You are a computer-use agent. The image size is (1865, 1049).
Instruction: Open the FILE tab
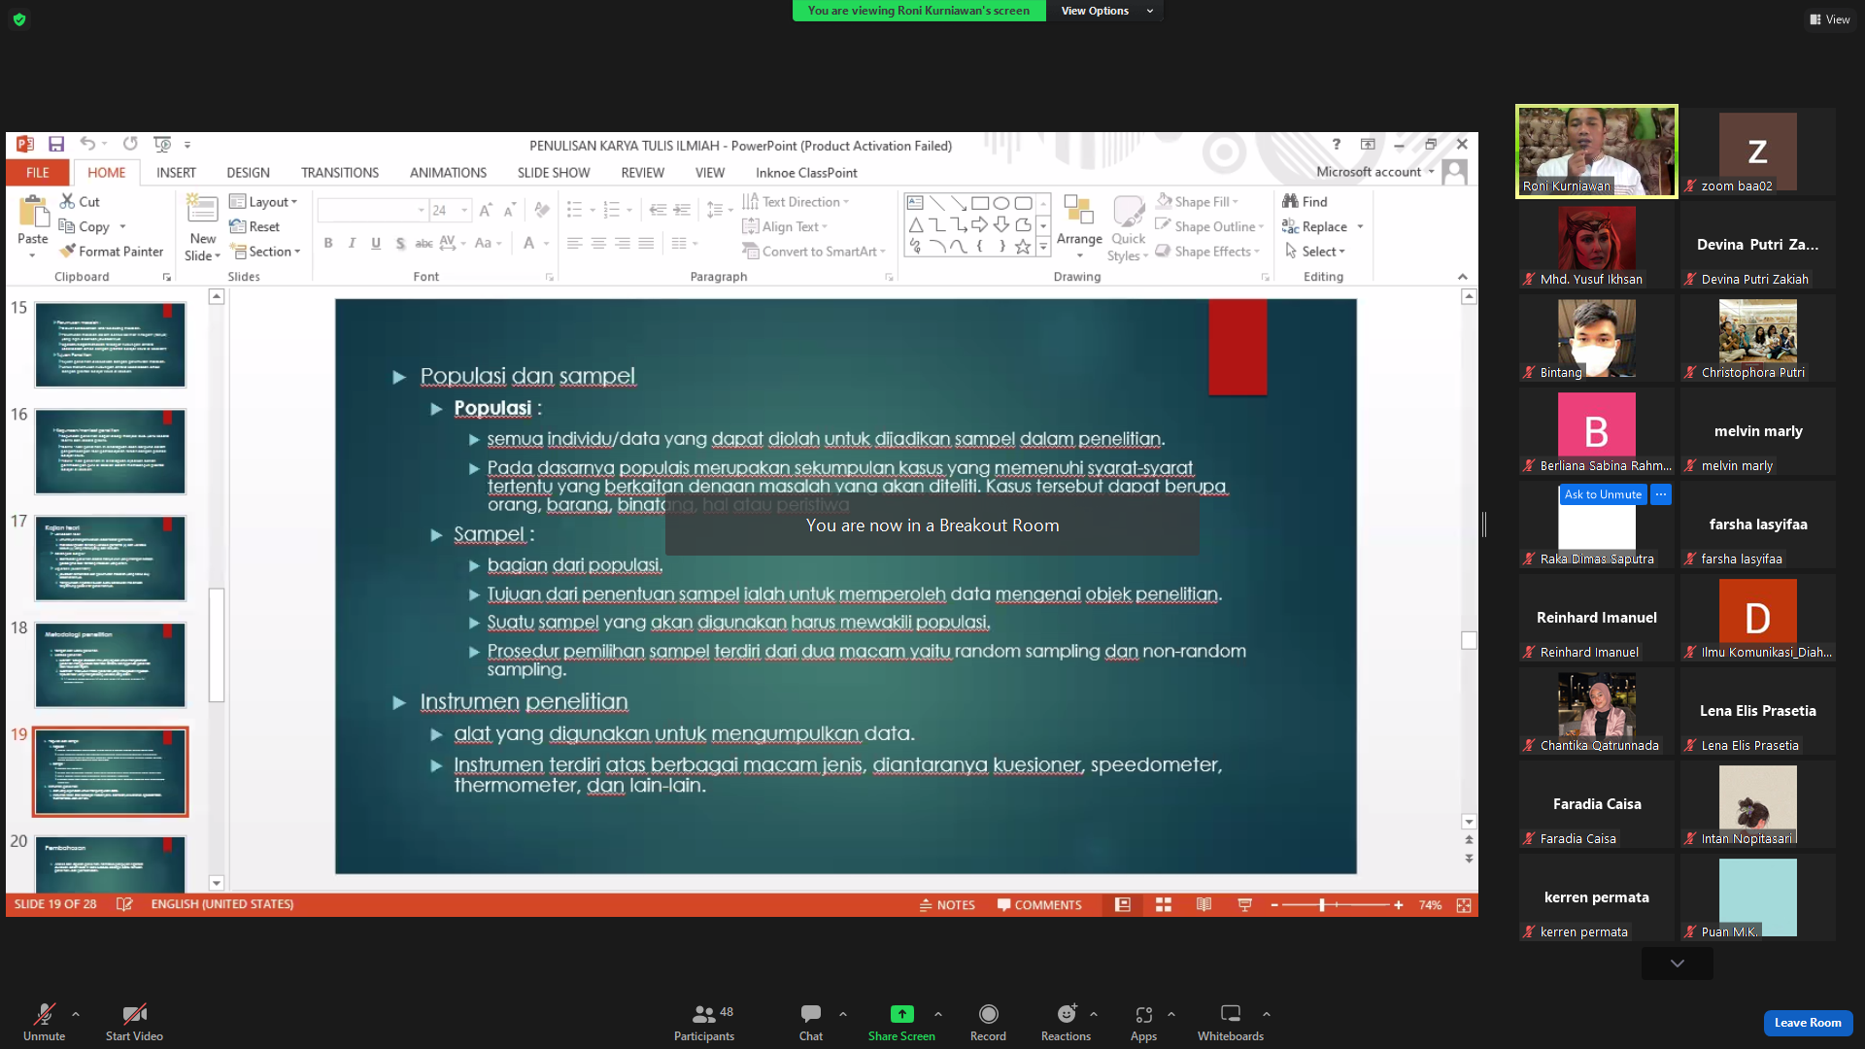tap(38, 172)
